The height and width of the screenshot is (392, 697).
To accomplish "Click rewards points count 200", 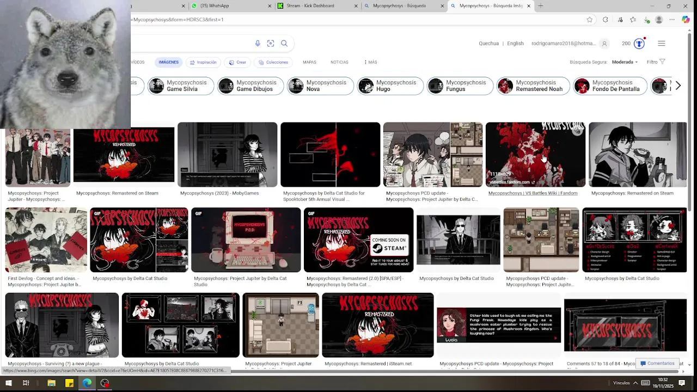I will tap(626, 44).
